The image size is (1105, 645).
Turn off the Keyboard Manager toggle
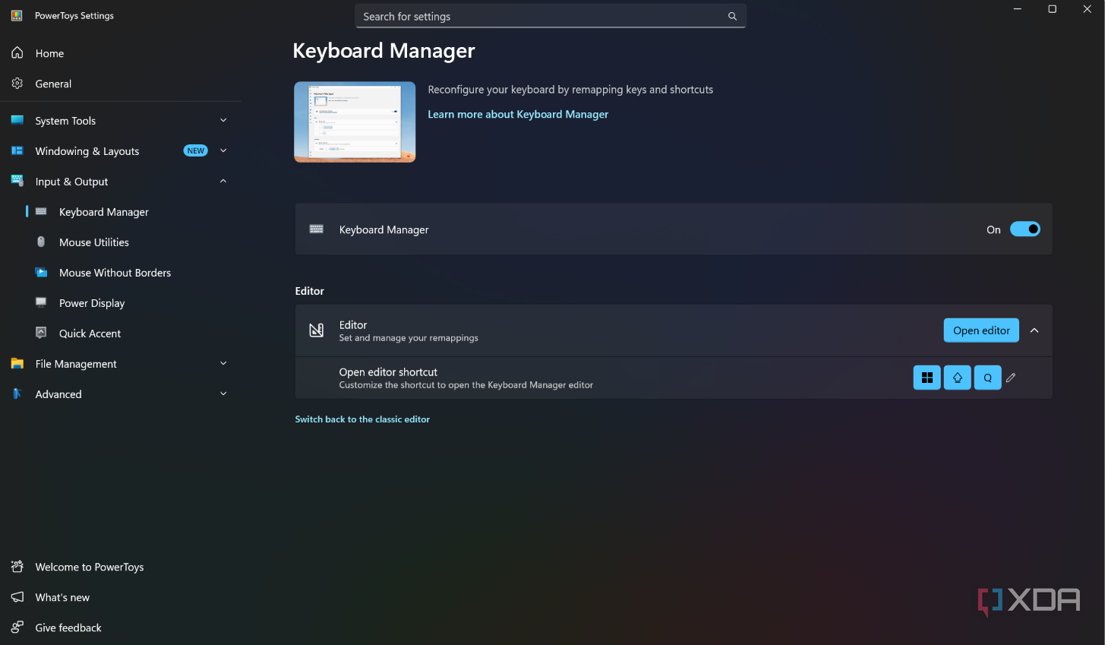tap(1025, 229)
